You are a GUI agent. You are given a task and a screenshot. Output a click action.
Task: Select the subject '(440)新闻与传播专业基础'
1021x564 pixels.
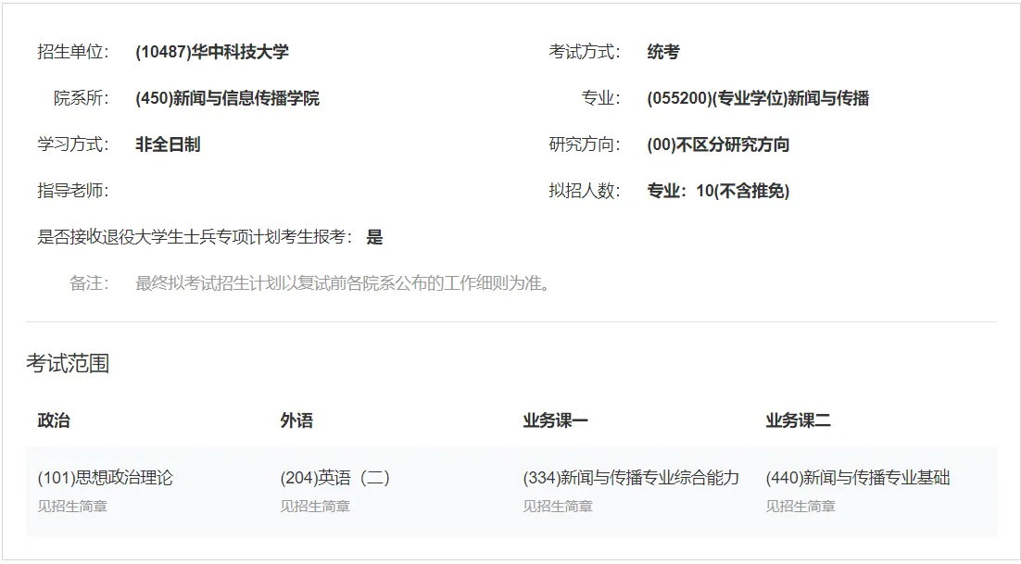click(858, 478)
